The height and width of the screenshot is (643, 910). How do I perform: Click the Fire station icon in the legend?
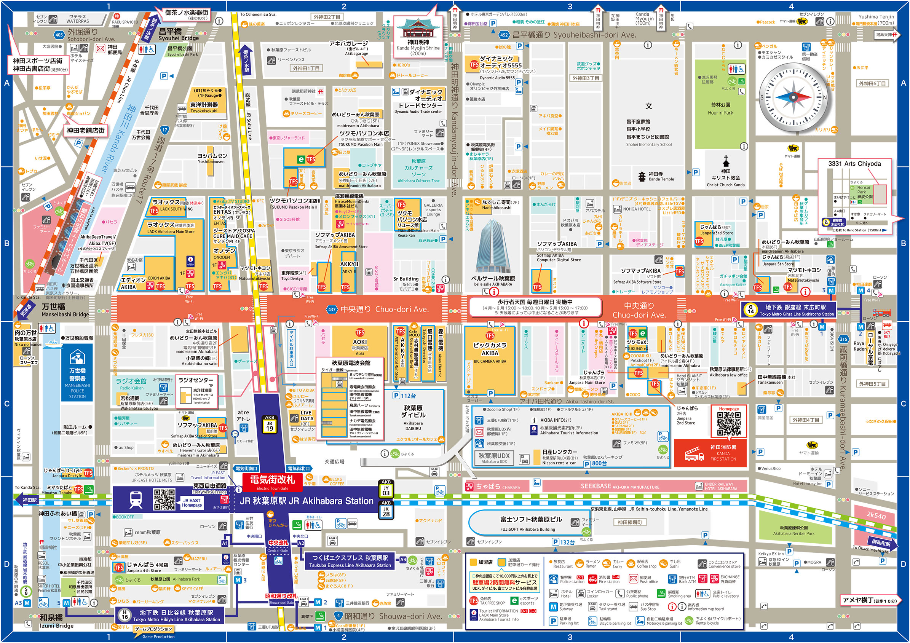tap(592, 579)
